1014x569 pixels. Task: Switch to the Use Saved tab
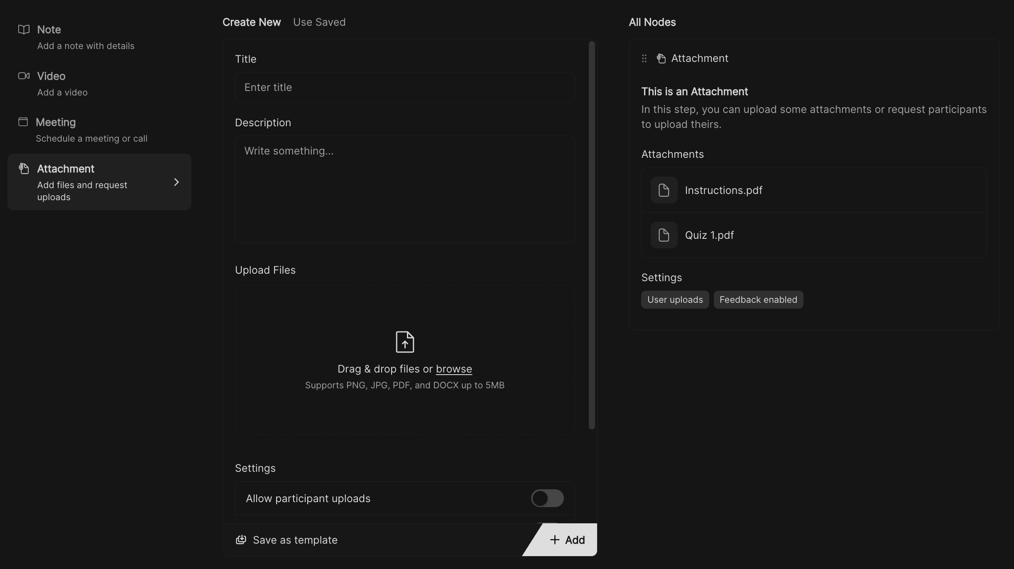319,22
